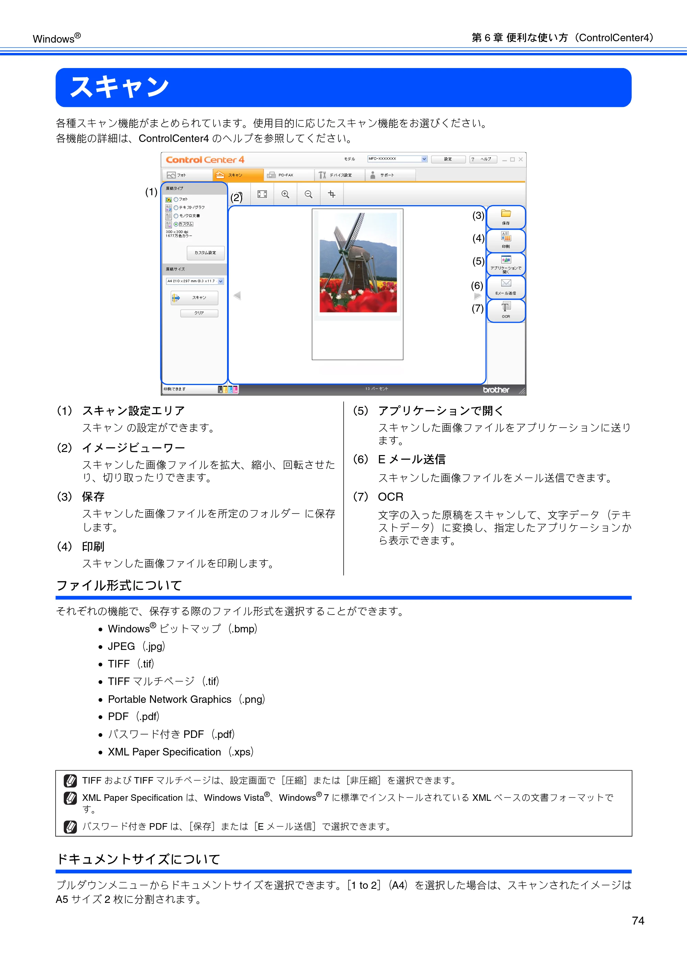Switch to the フォト tab
The width and height of the screenshot is (687, 973).
point(187,175)
